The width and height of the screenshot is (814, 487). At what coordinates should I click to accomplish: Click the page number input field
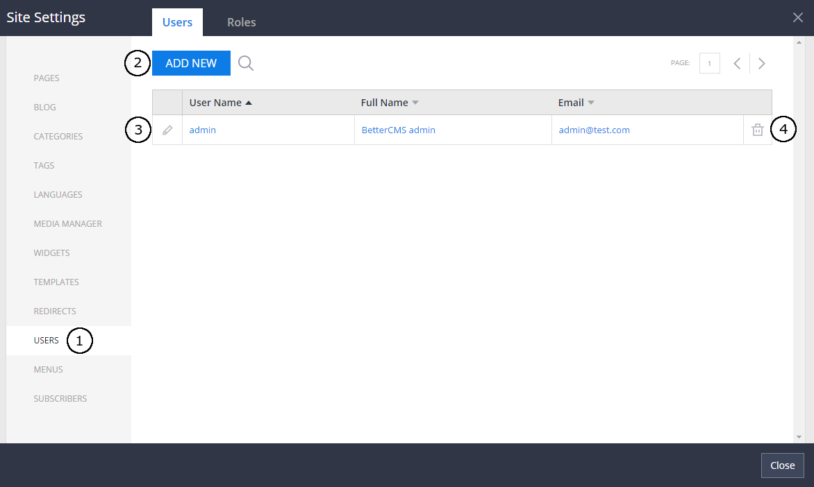tap(709, 63)
